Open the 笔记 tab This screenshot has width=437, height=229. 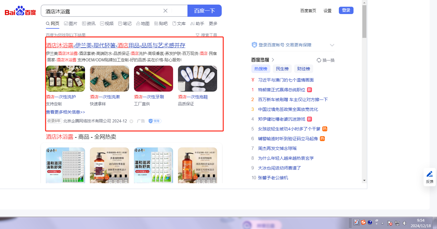coord(125,24)
